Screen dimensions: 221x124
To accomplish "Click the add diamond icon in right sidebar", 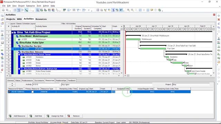I will (x=219, y=15).
